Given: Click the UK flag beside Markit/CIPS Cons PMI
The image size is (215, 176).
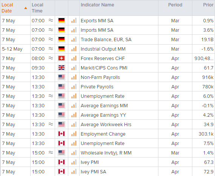Looking at the screenshot, I should point(61,68).
